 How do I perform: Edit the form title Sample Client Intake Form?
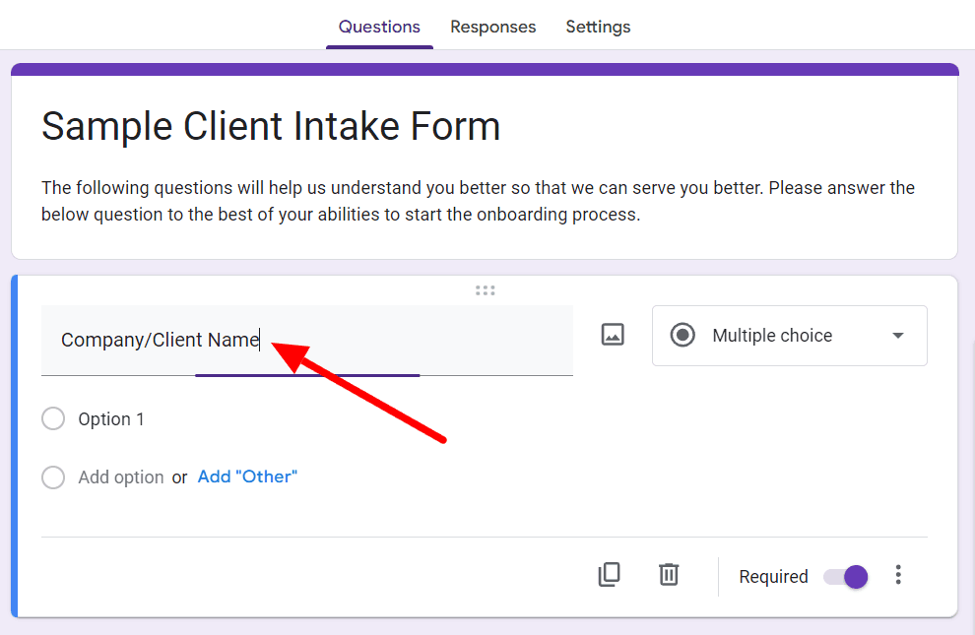pos(271,127)
